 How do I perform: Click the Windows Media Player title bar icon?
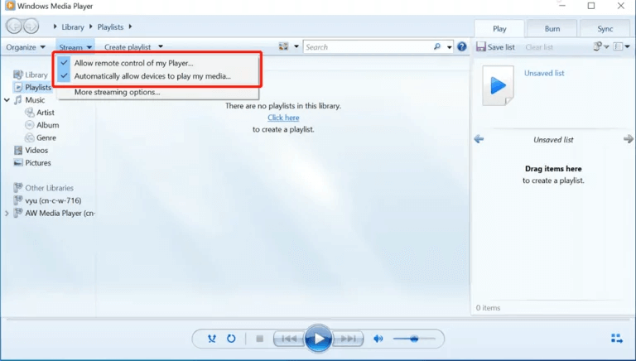click(10, 6)
